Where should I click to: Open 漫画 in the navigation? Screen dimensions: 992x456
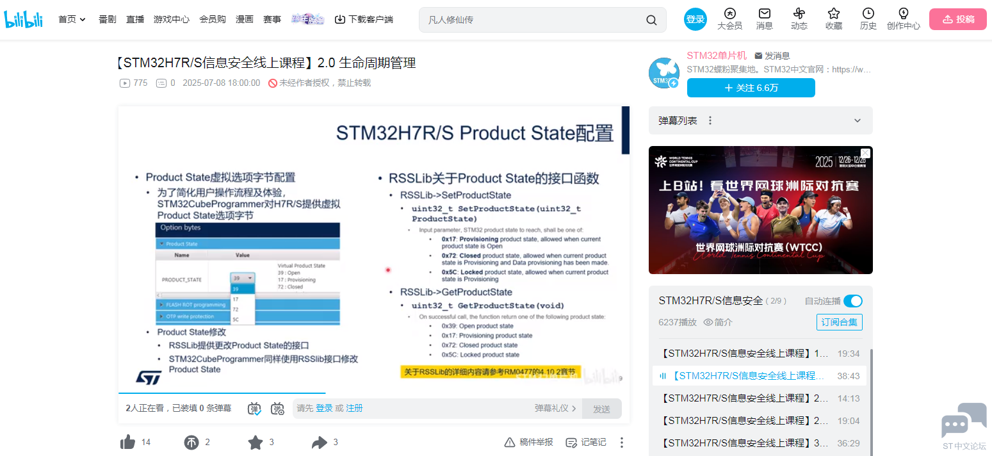click(x=245, y=19)
